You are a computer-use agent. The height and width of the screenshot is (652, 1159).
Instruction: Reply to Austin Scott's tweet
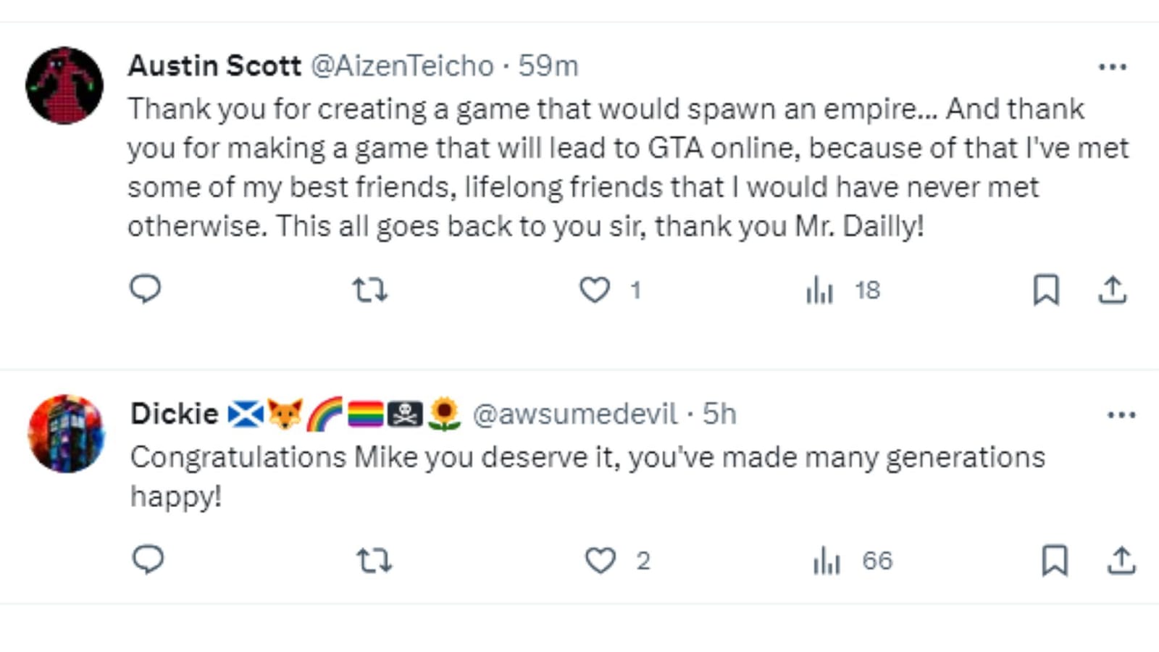coord(145,290)
